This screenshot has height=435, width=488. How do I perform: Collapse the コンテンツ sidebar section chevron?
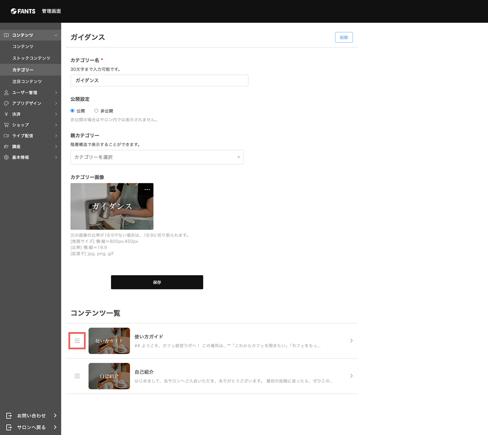(56, 35)
